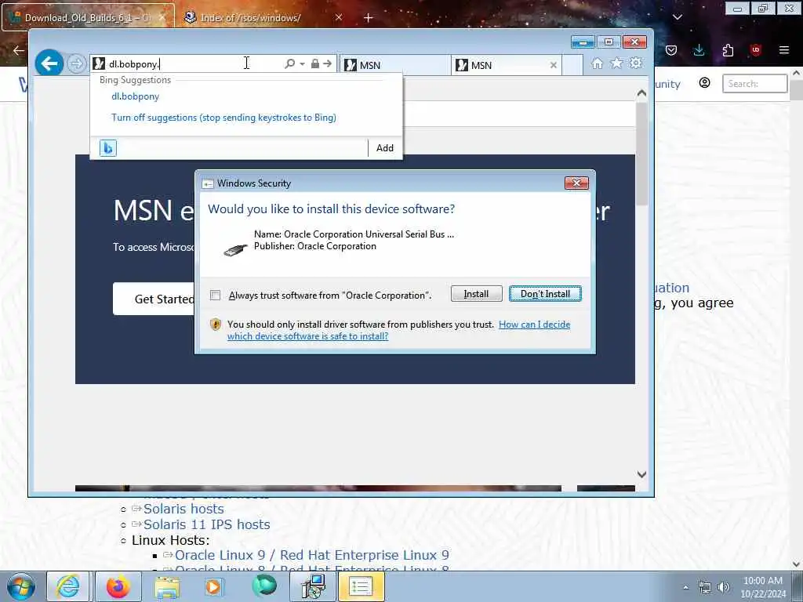Open the IE Tools gear icon
Viewport: 803px width, 602px height.
point(635,63)
